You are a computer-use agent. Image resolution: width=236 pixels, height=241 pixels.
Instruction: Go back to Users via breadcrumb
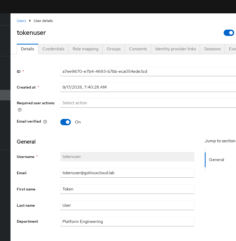(x=22, y=21)
